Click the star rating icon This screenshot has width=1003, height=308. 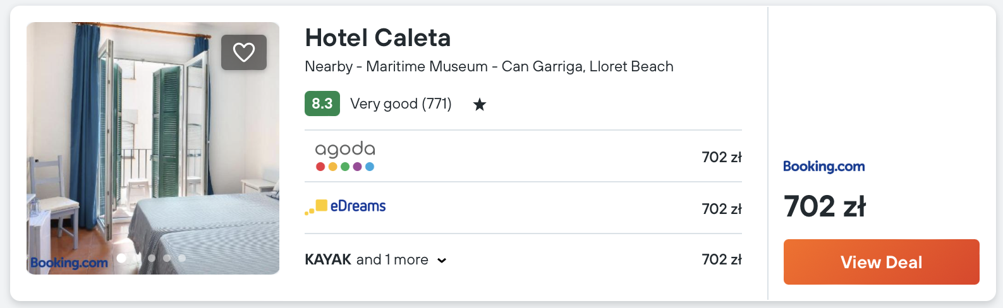click(x=480, y=104)
